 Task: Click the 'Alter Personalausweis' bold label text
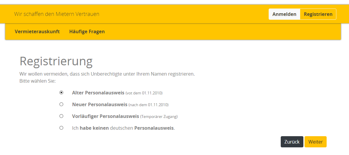point(98,93)
